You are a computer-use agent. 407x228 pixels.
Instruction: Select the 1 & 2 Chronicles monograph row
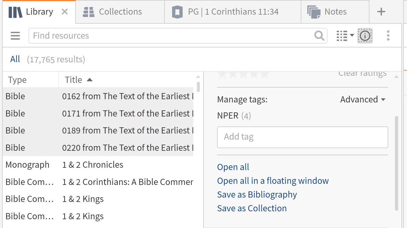point(93,165)
